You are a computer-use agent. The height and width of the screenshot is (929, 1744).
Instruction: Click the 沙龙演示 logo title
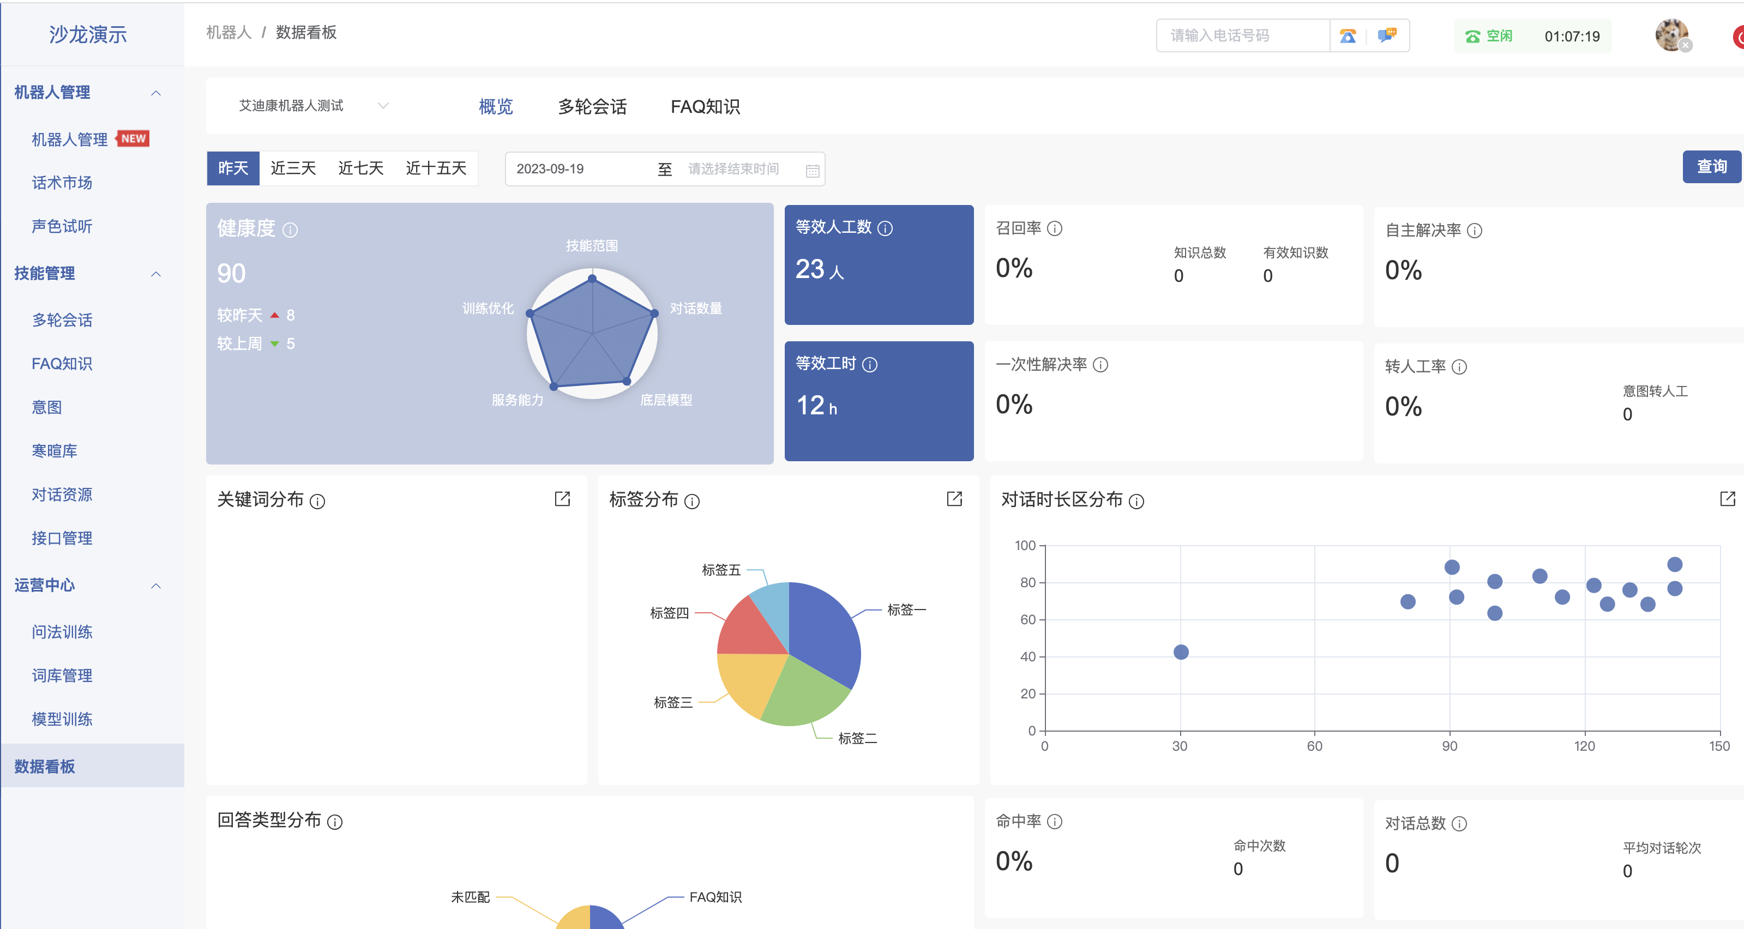click(x=88, y=34)
